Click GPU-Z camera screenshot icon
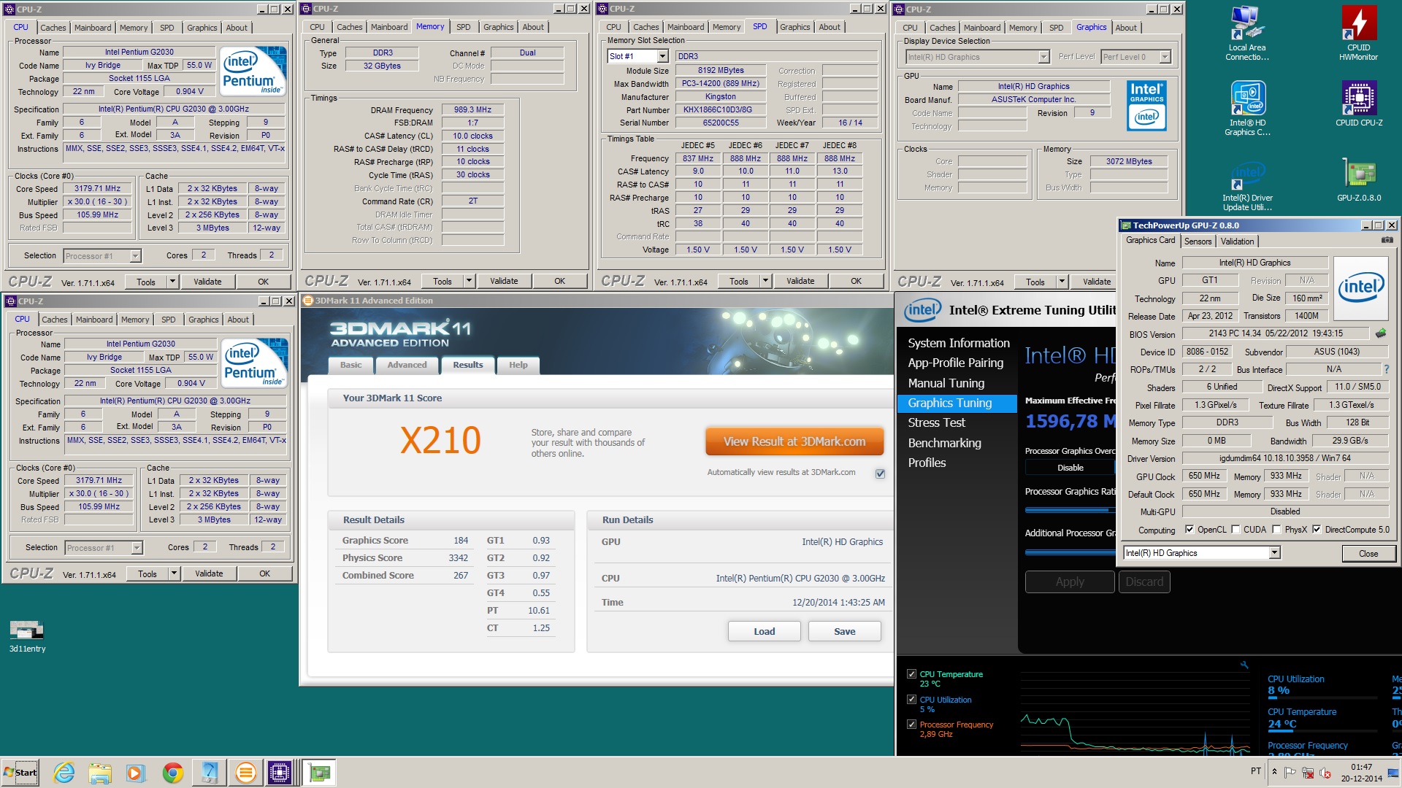 tap(1387, 240)
